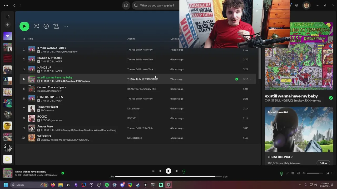Open artist El Cousteau
Viewport: 337px width, 189px height.
click(x=47, y=111)
